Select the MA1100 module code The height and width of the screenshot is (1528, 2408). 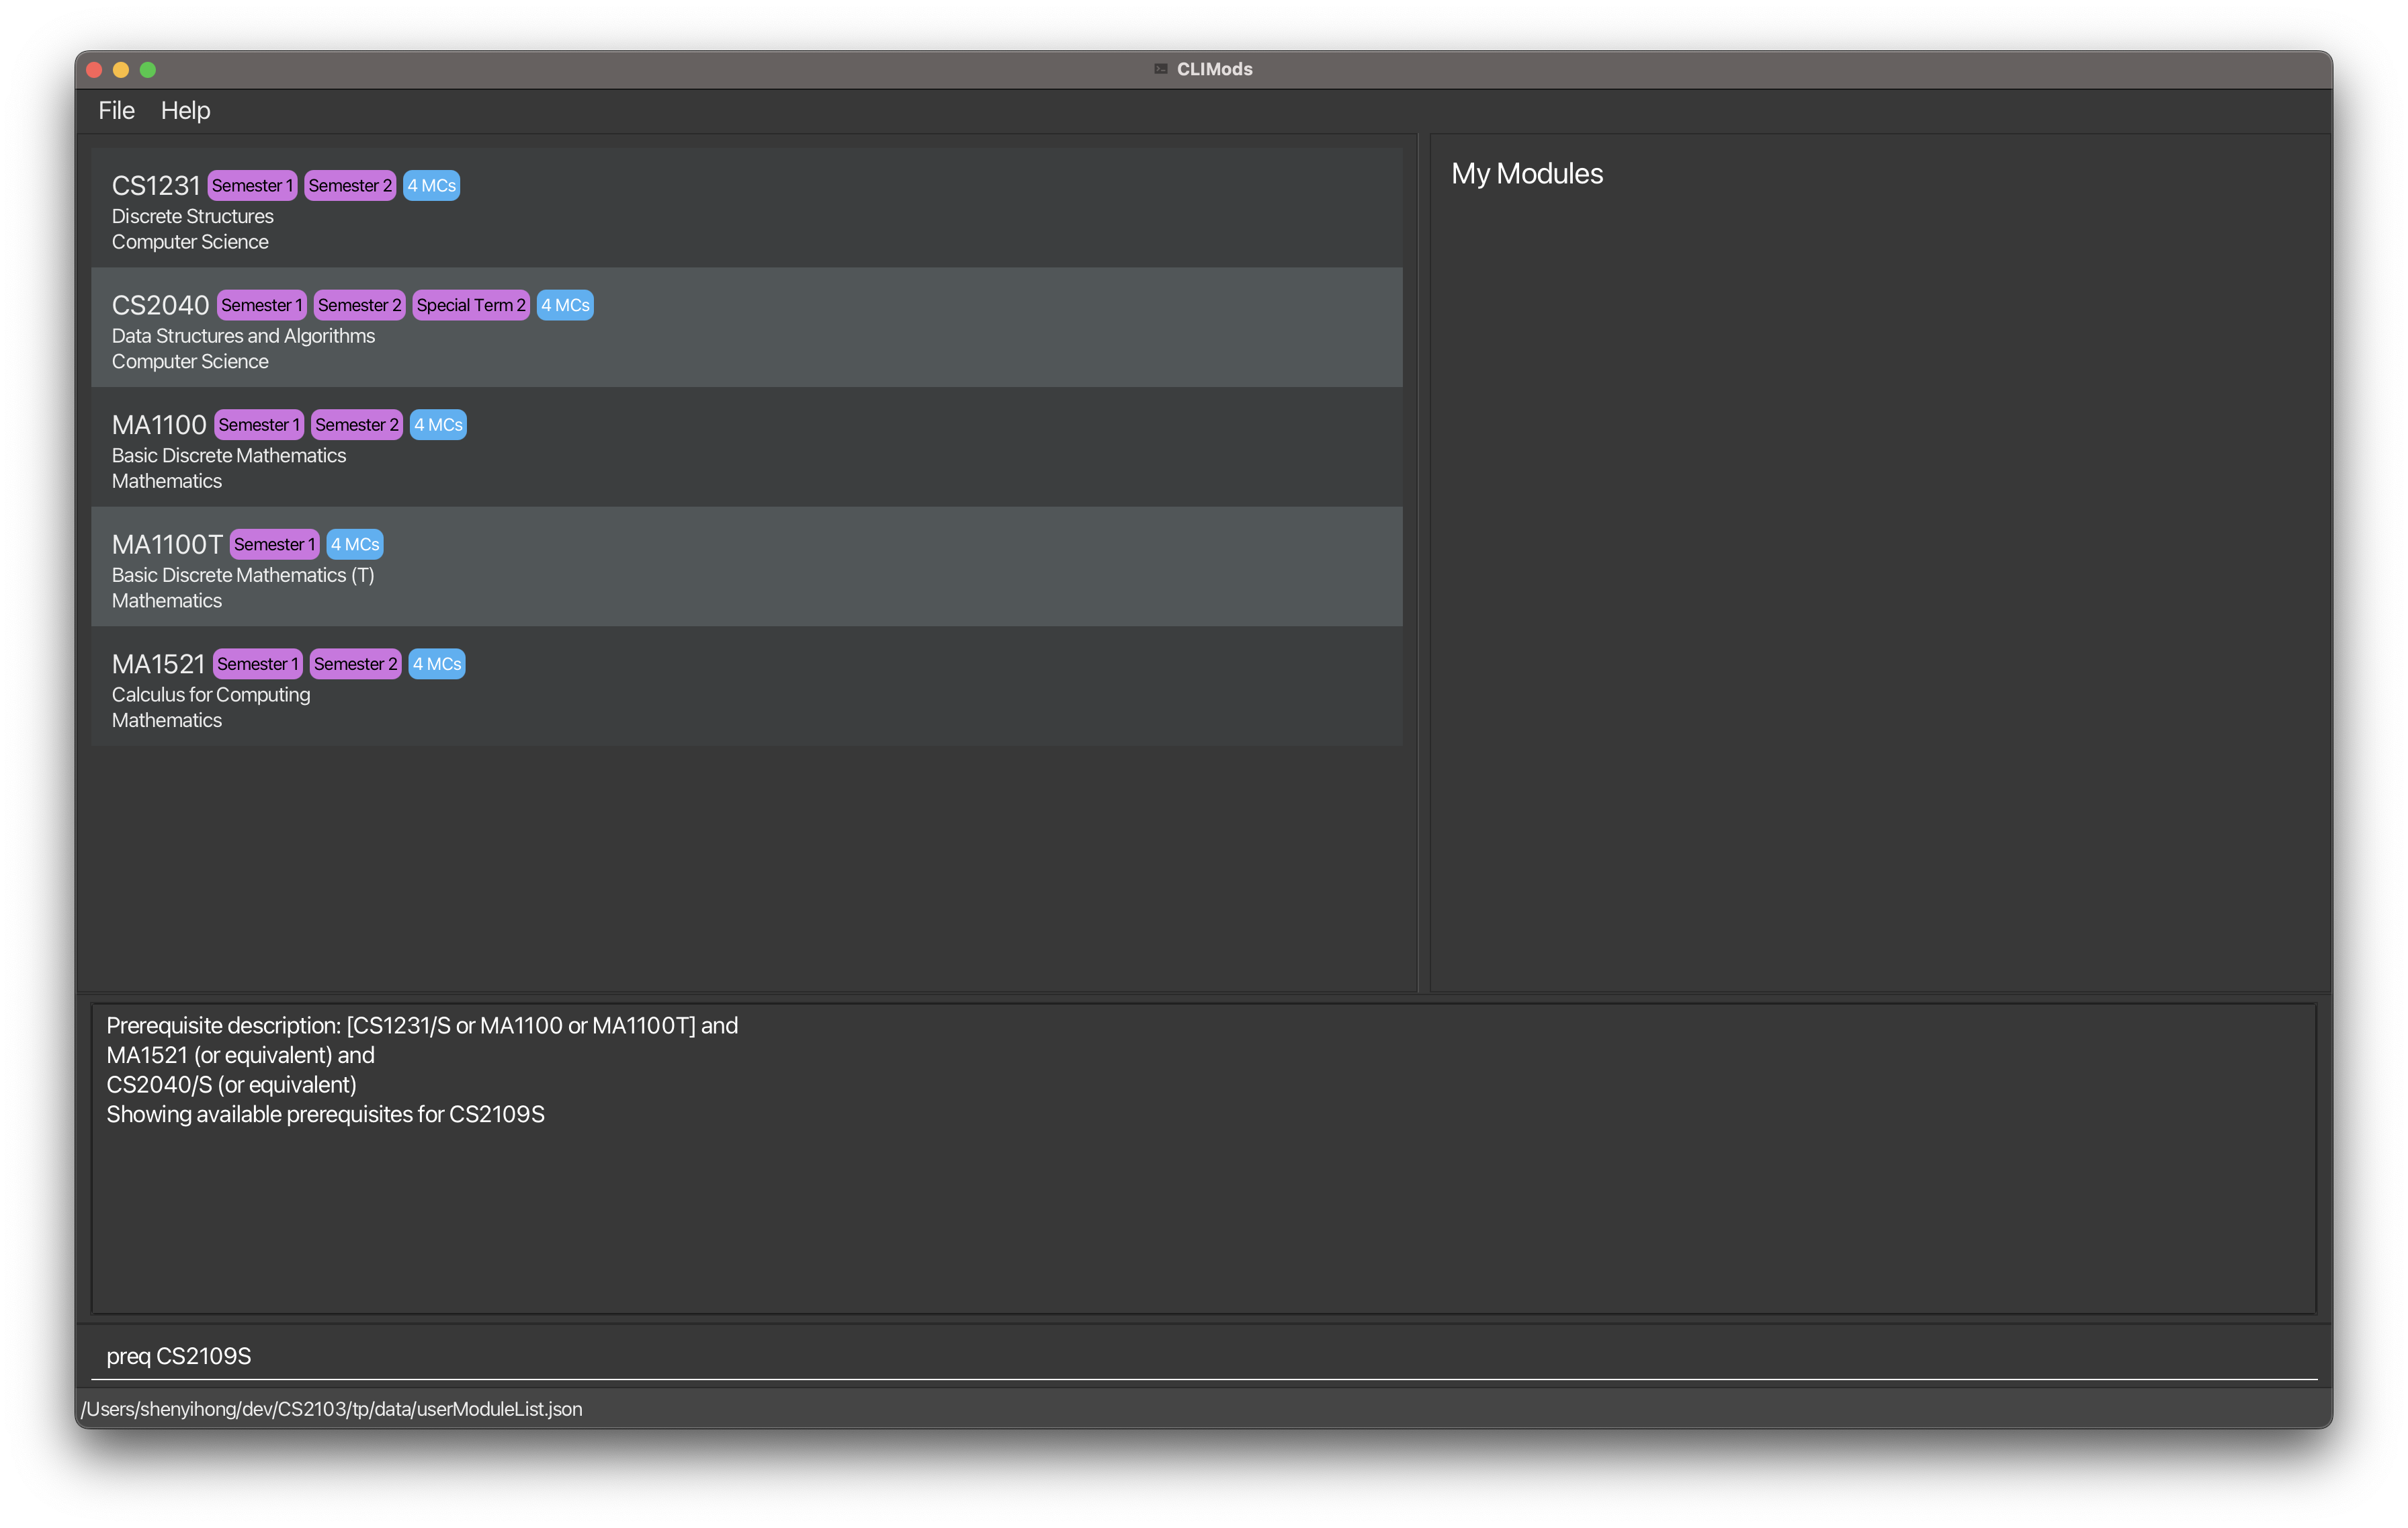pos(159,425)
